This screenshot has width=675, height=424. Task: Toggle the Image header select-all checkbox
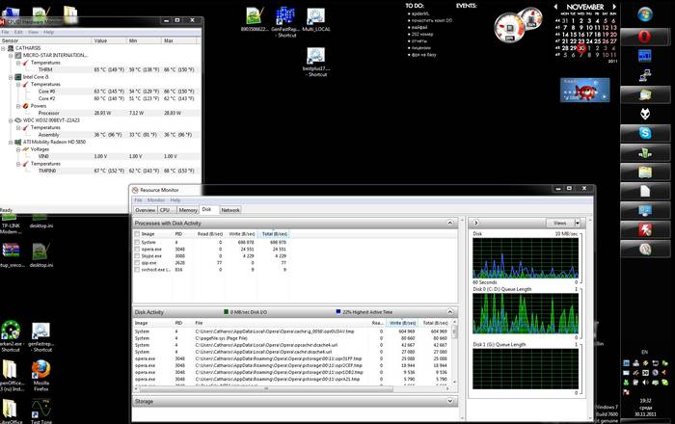(x=137, y=234)
